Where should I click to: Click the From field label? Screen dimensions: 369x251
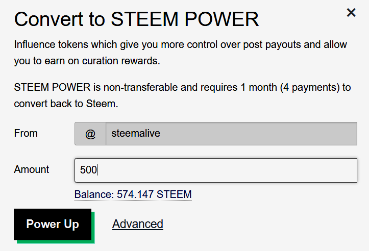click(26, 133)
